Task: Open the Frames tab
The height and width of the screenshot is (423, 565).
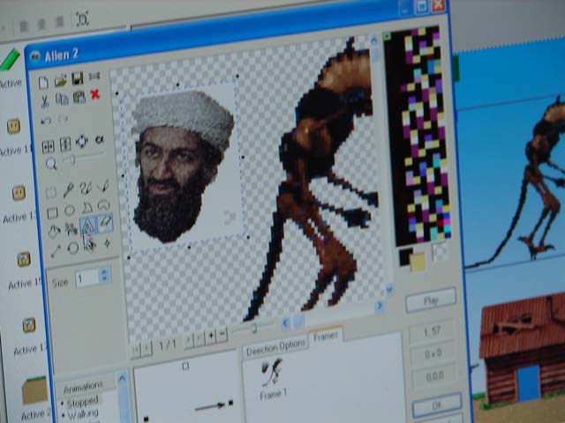Action: pyautogui.click(x=326, y=337)
